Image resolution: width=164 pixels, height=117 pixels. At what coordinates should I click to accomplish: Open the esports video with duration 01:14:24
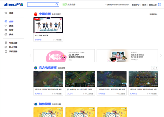(112, 79)
